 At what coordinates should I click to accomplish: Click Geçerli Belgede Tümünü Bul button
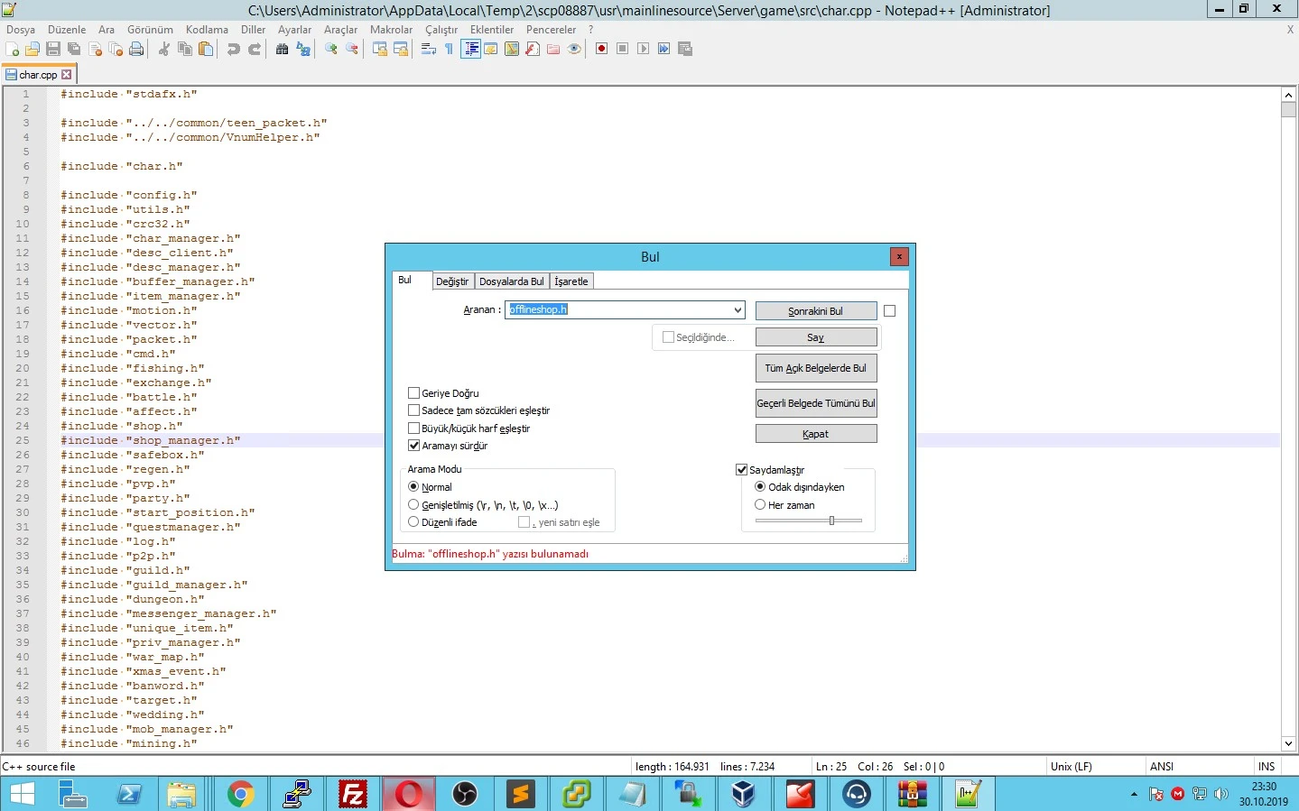pyautogui.click(x=816, y=403)
